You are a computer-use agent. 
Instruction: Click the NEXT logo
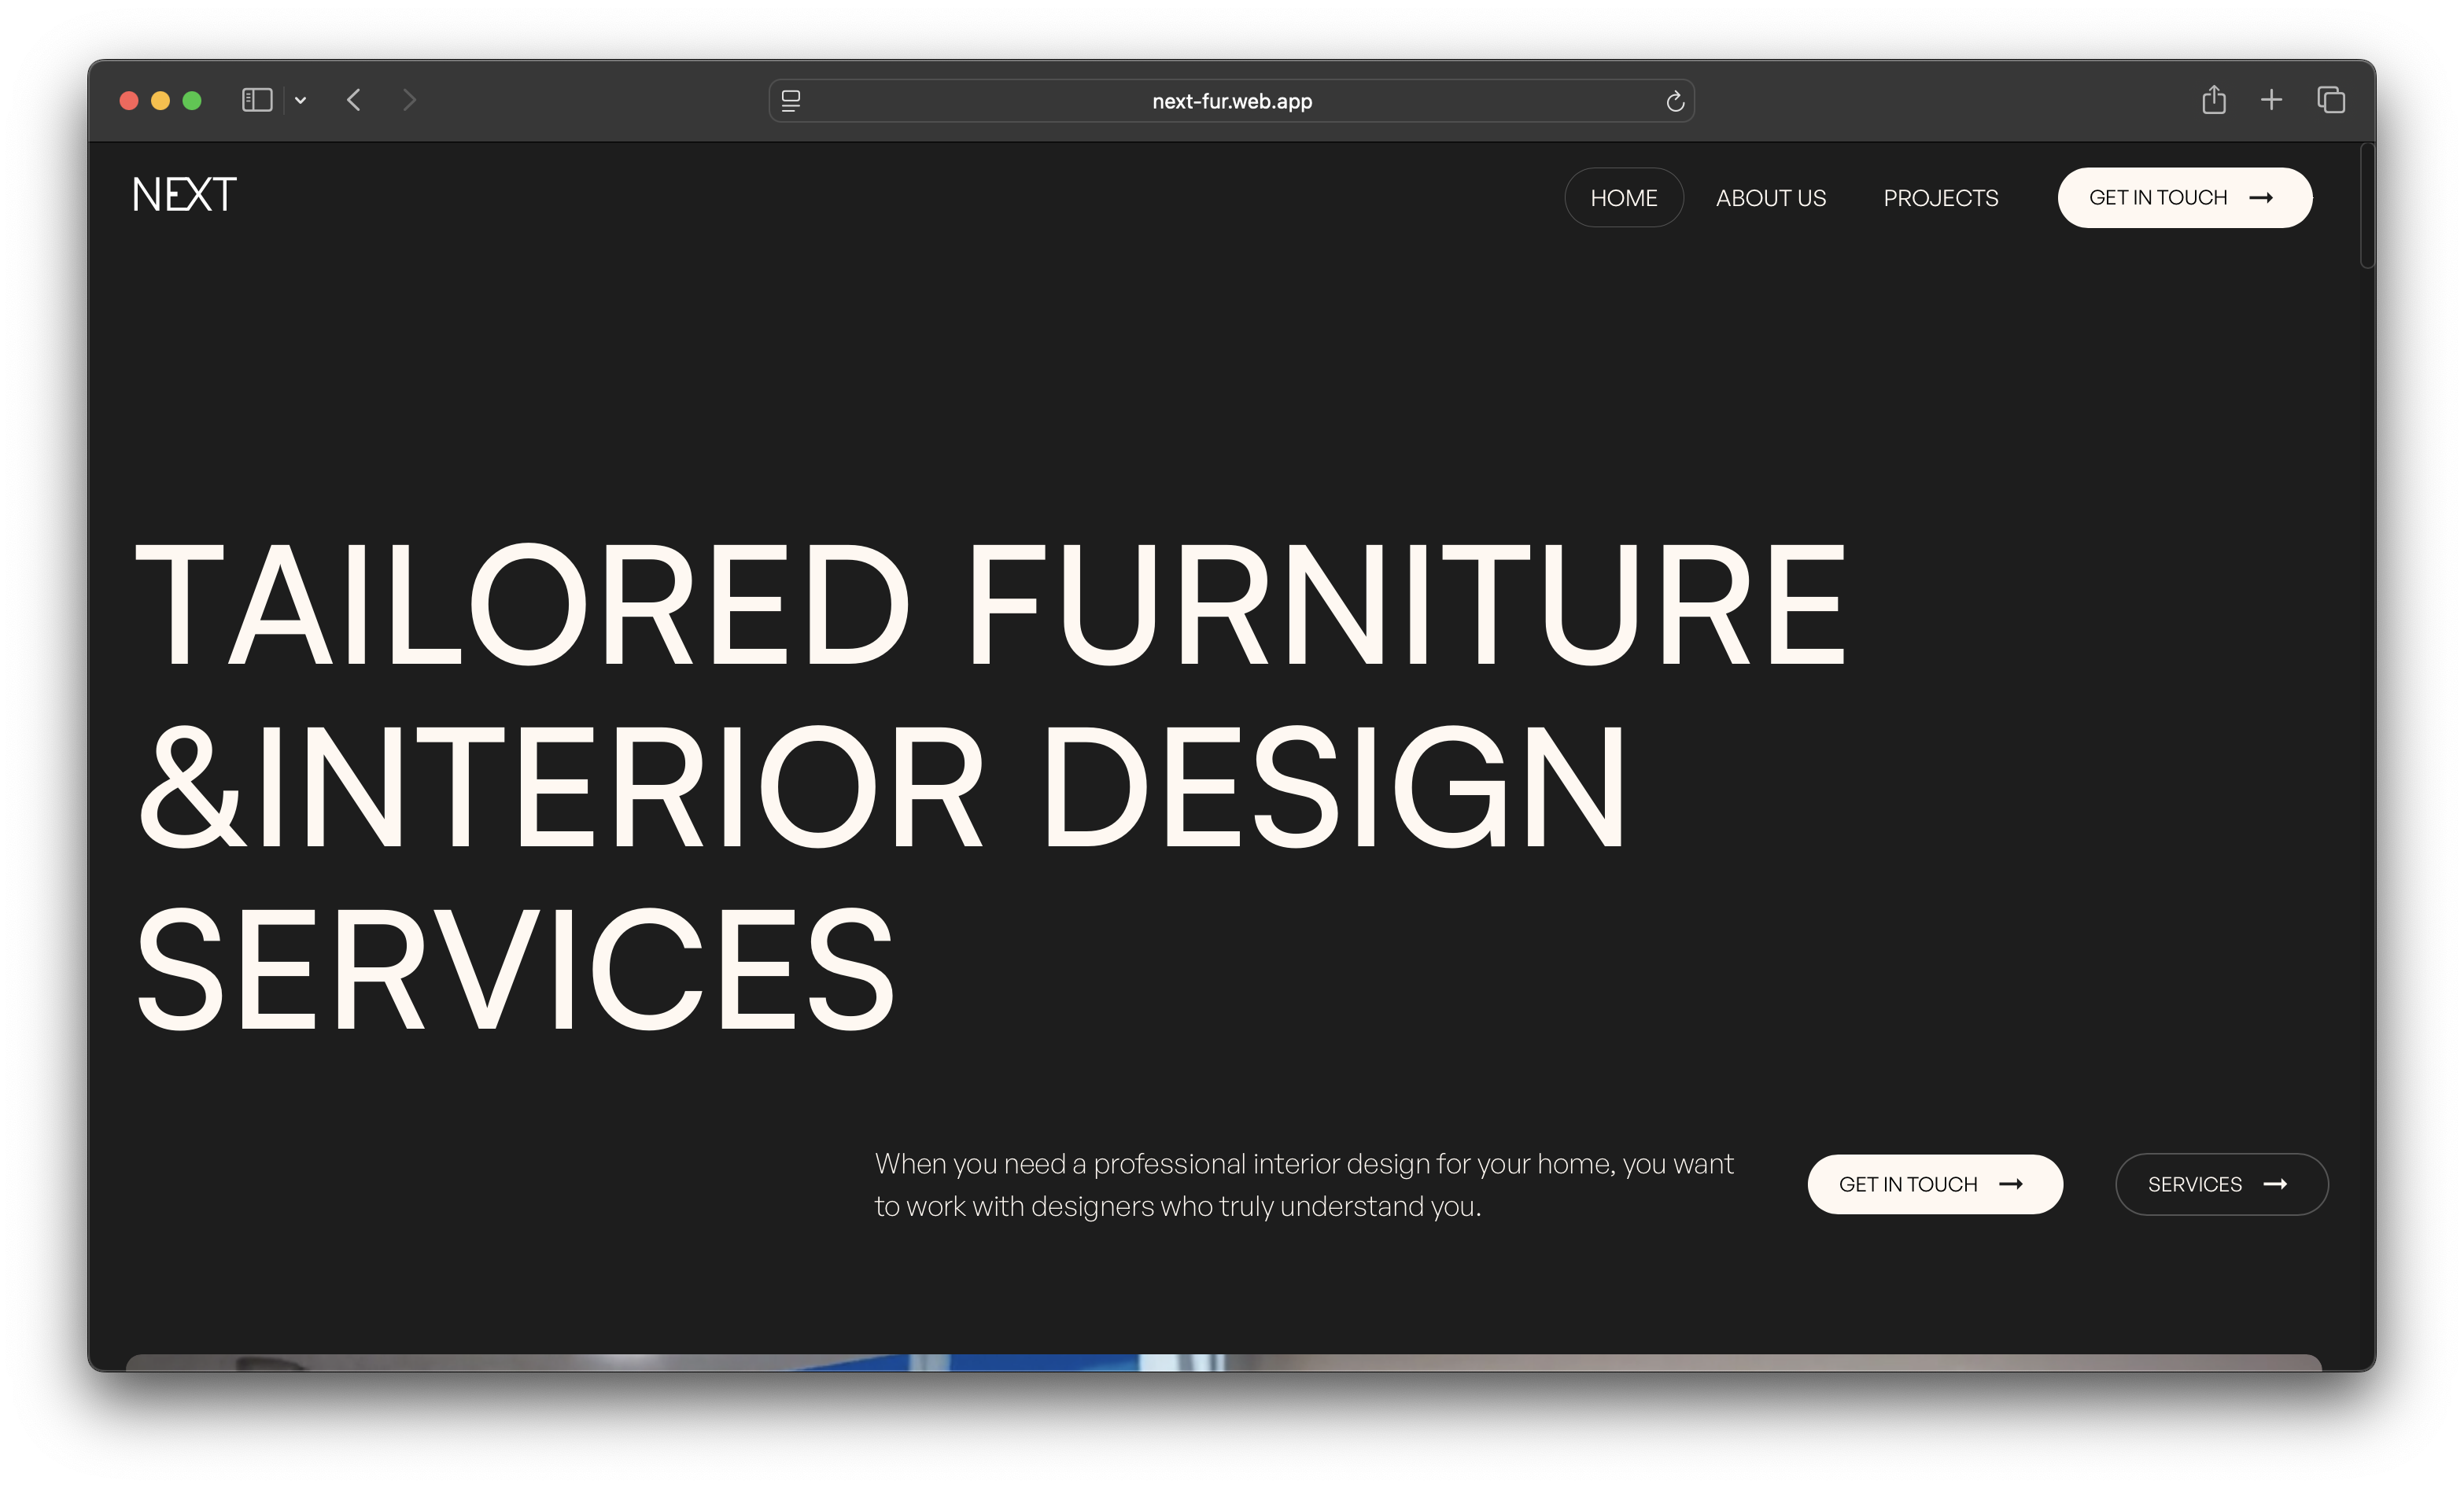click(x=184, y=194)
